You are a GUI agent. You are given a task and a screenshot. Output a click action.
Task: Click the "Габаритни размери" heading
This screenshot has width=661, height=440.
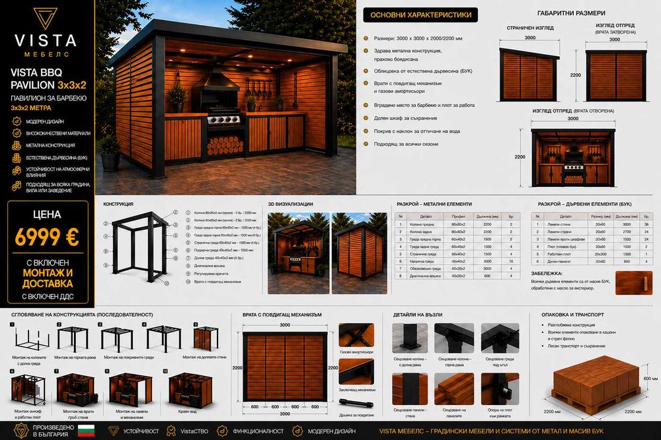pyautogui.click(x=571, y=13)
